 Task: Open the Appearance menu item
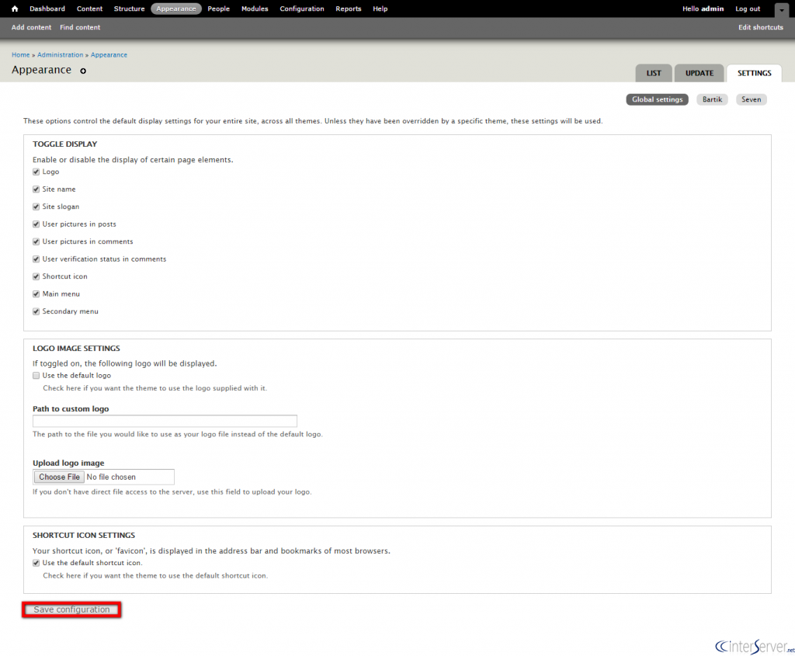176,9
